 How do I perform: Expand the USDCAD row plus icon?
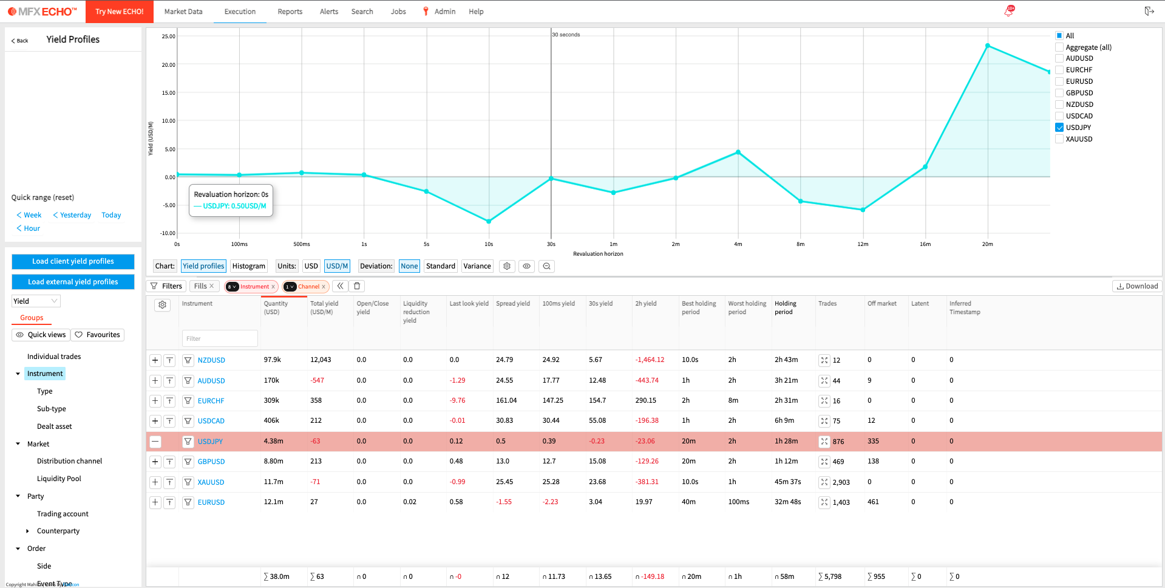[155, 421]
